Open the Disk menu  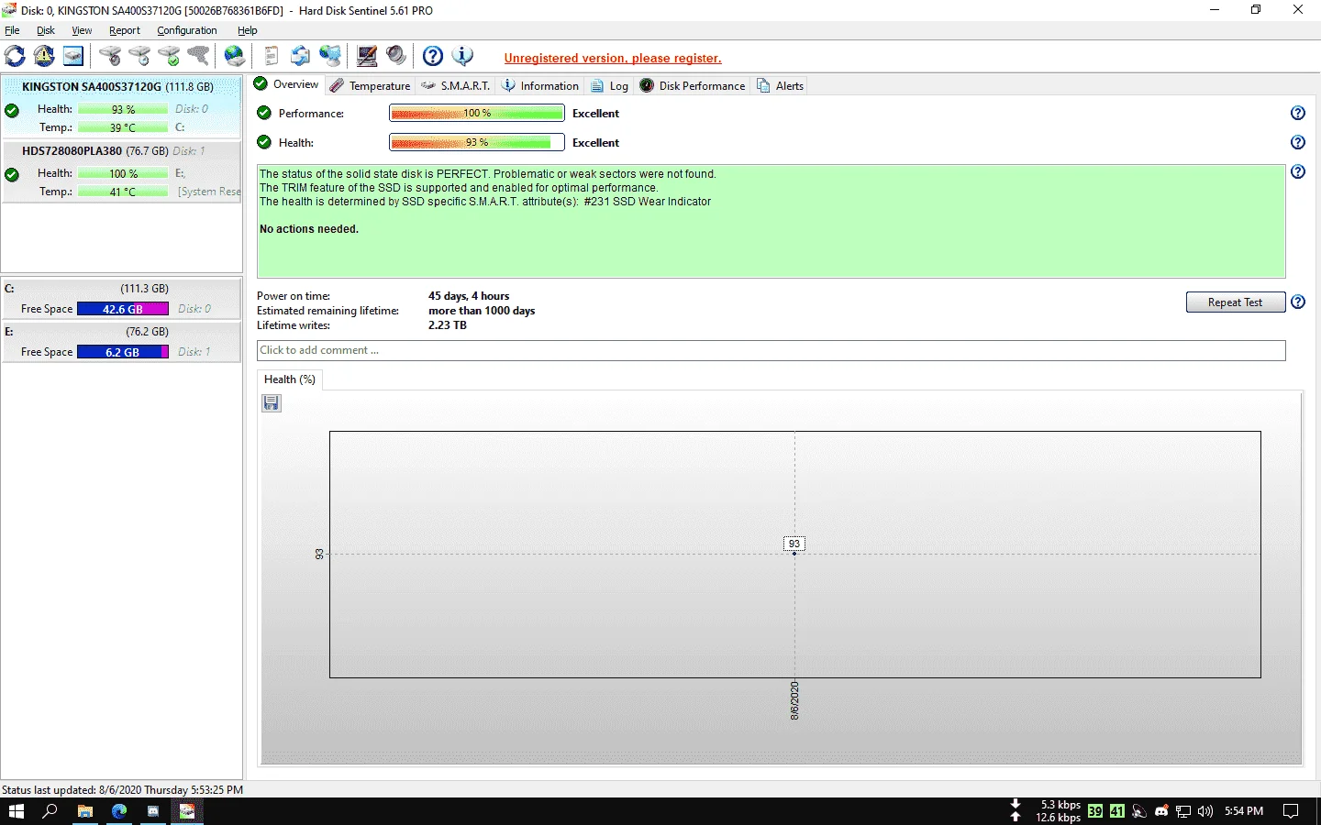click(46, 30)
